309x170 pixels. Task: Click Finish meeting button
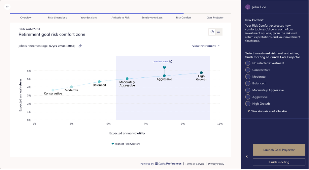point(279,162)
